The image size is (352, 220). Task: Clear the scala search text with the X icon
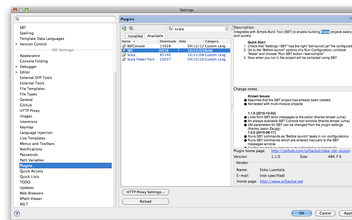tap(227, 29)
